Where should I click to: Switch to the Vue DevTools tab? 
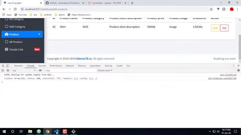(128, 66)
